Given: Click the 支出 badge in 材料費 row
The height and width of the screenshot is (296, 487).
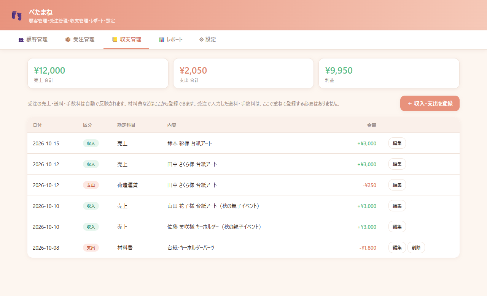Looking at the screenshot, I should click(x=91, y=248).
